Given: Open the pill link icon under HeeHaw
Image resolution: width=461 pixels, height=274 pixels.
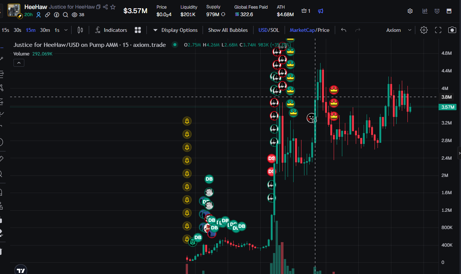Looking at the screenshot, I should click(48, 15).
